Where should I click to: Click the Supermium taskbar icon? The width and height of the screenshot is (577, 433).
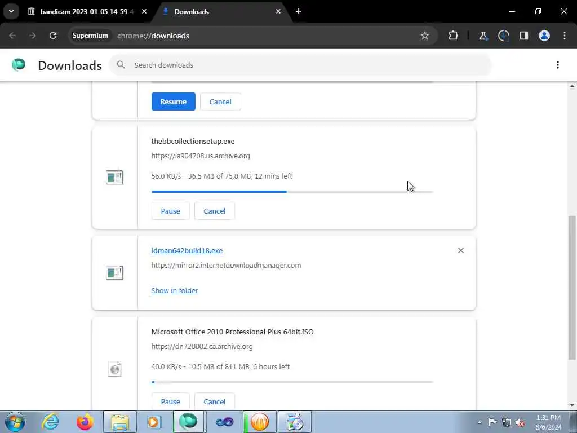[188, 422]
